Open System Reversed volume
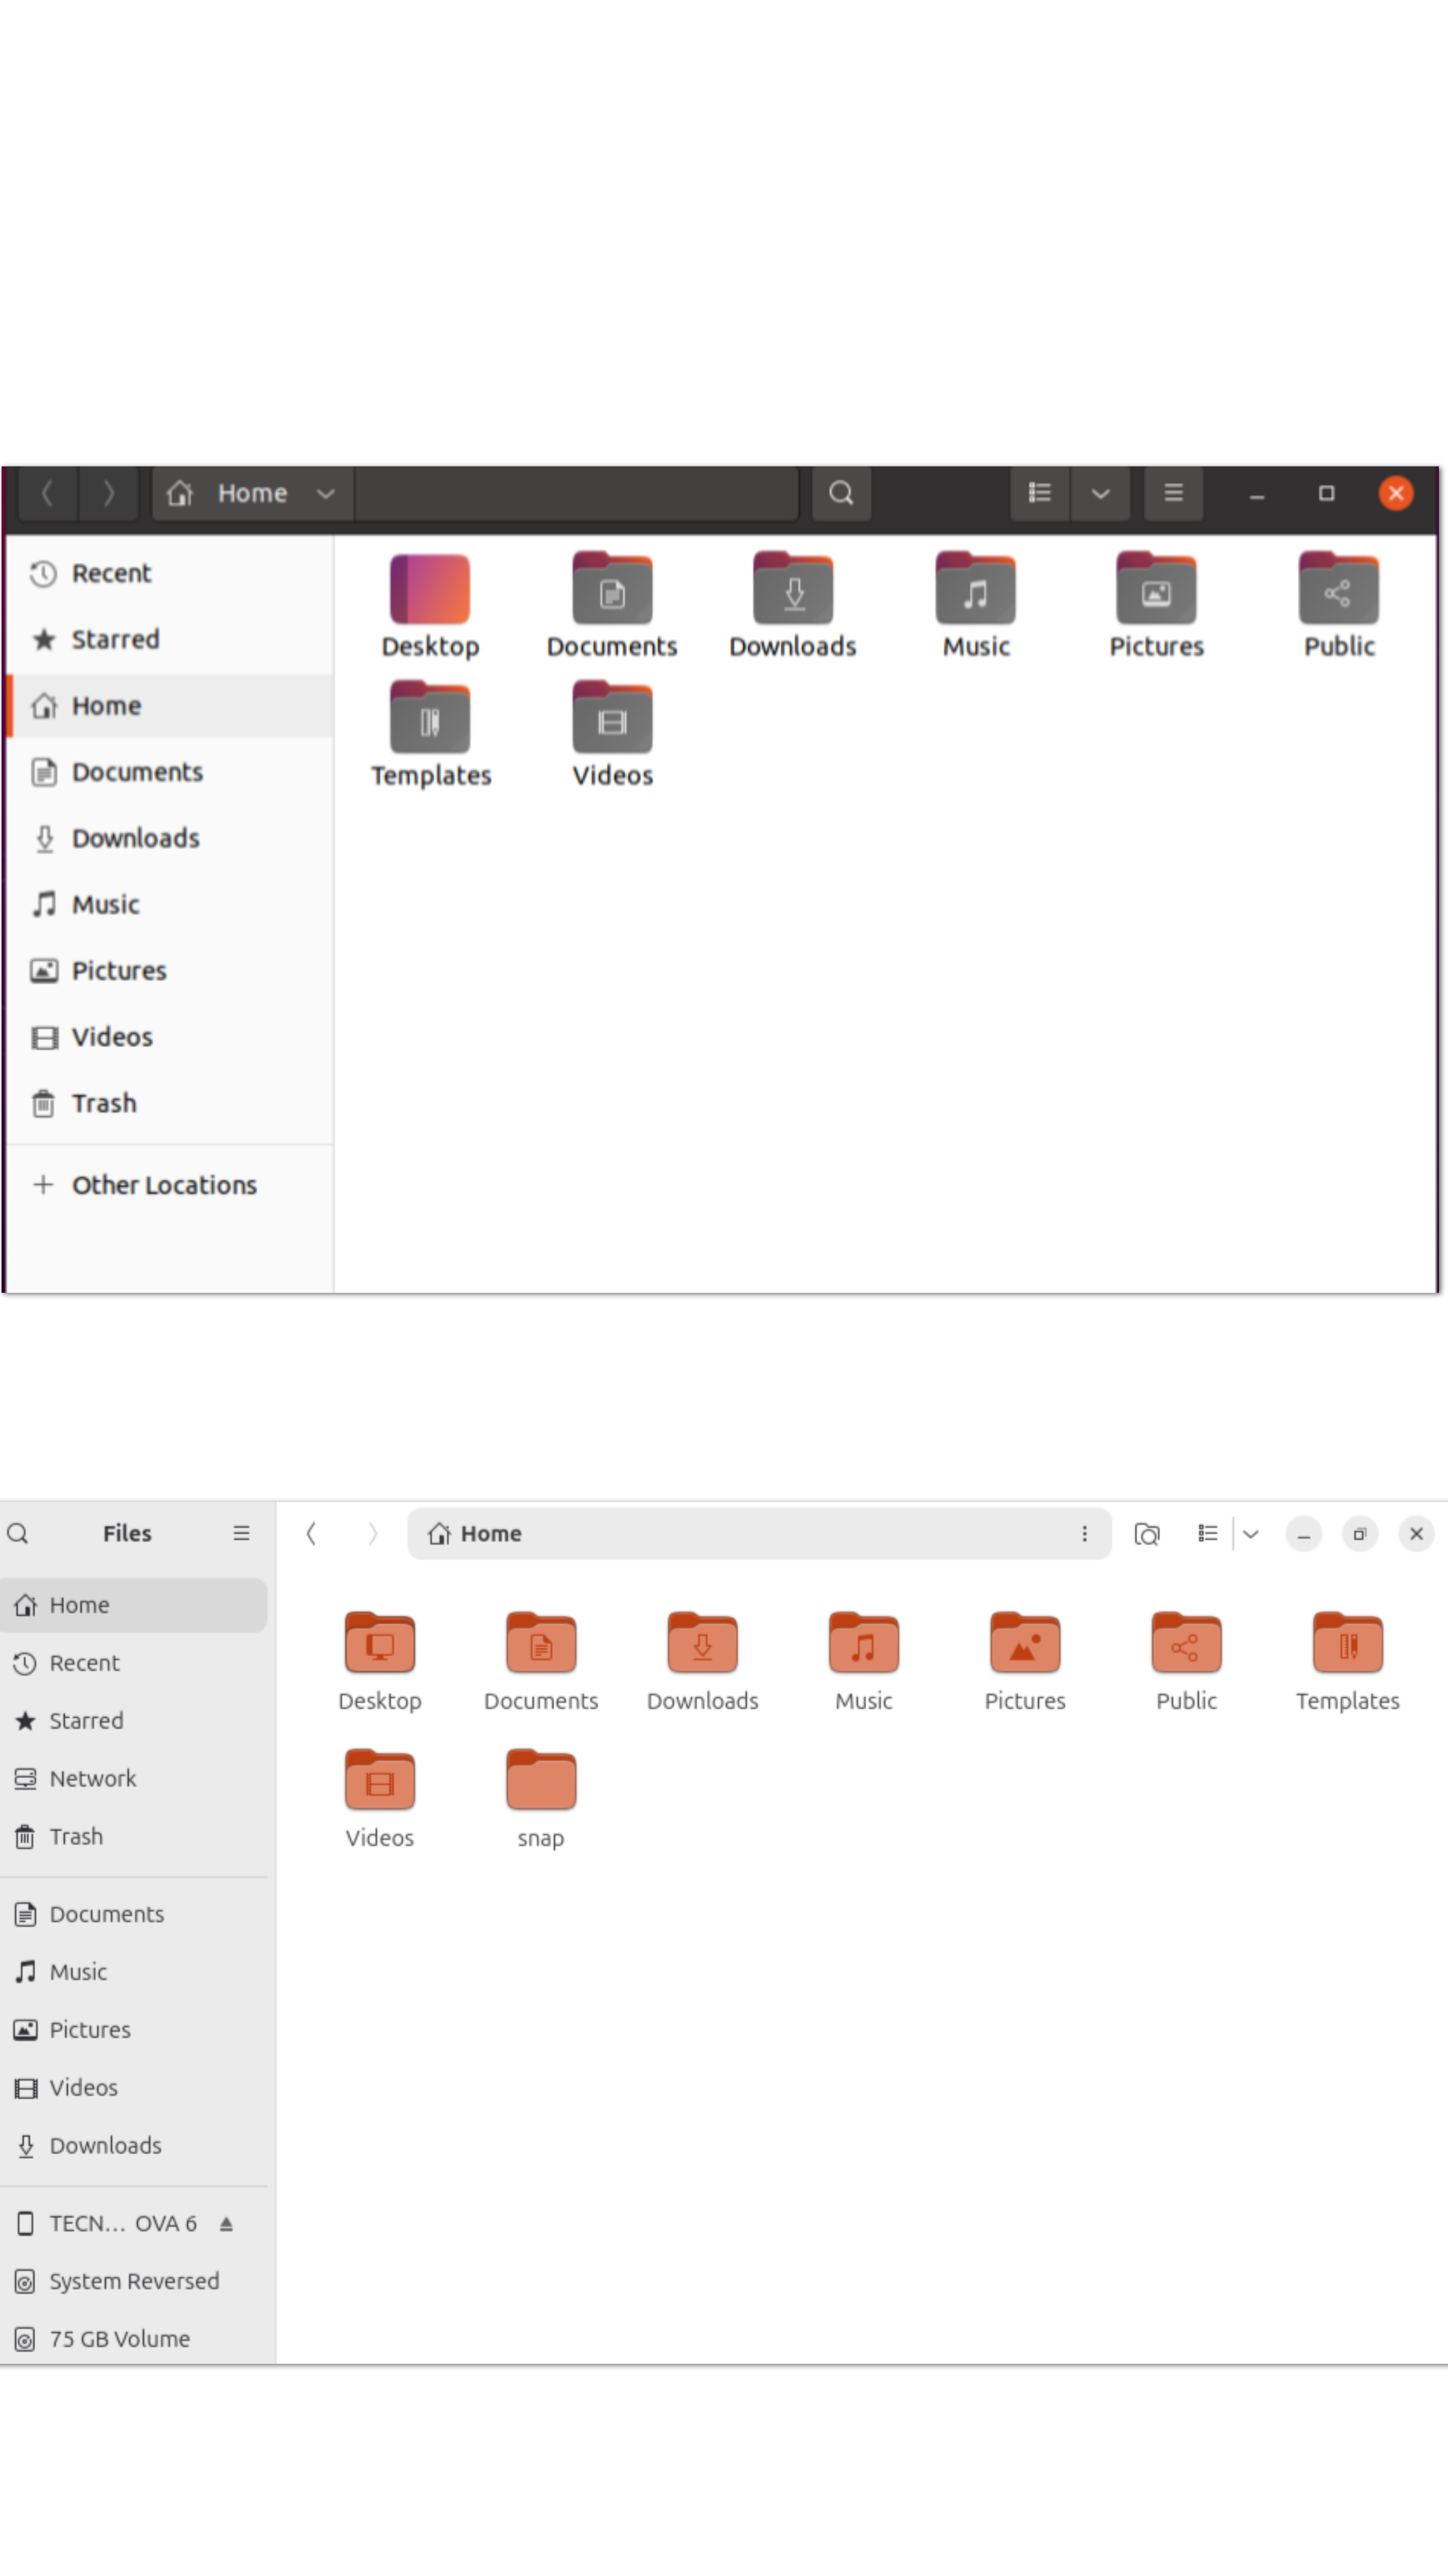Viewport: 1448px width, 2576px height. (134, 2281)
